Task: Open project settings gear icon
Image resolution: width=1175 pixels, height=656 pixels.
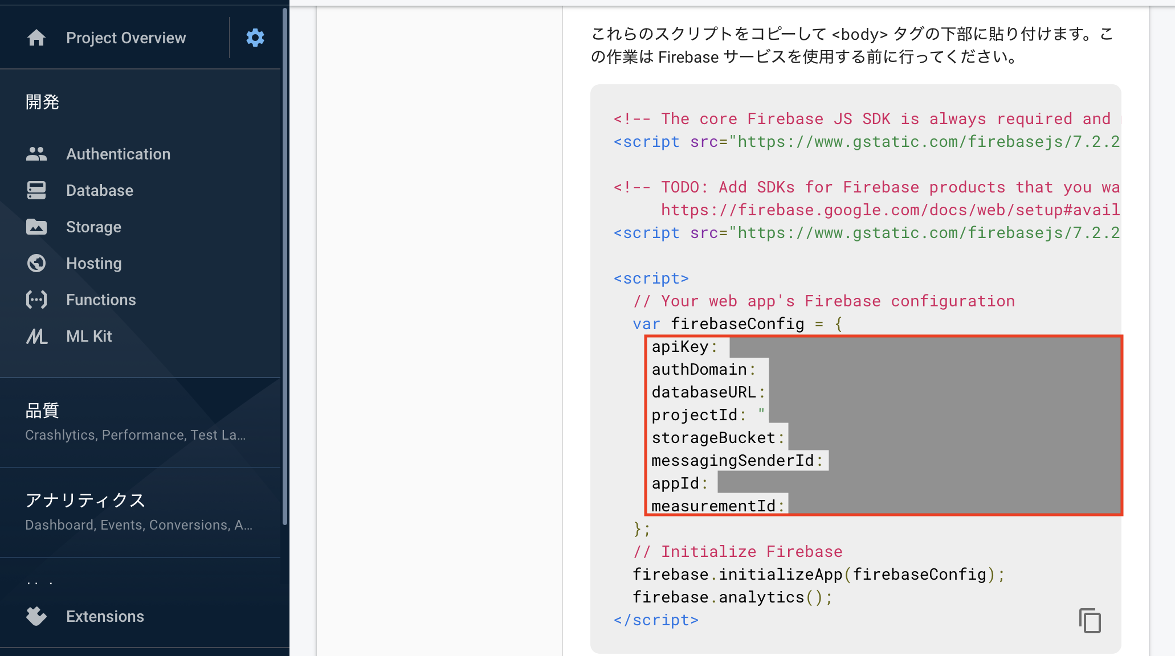Action: (x=255, y=38)
